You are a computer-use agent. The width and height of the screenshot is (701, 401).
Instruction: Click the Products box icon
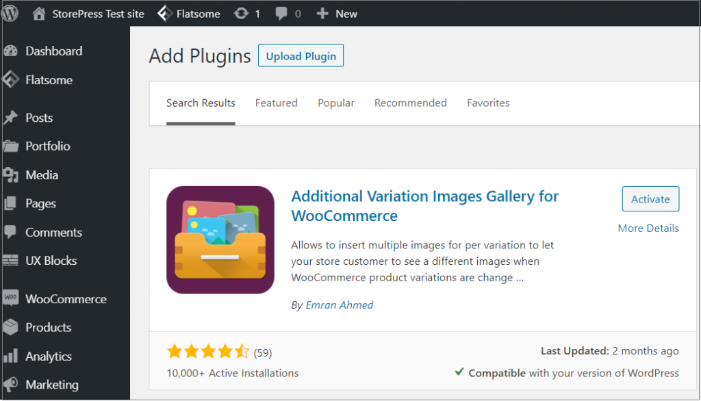point(11,327)
